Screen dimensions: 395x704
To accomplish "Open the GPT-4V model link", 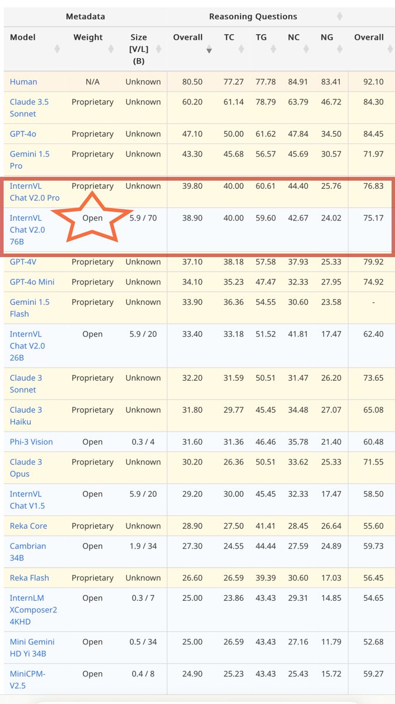I will pos(23,262).
